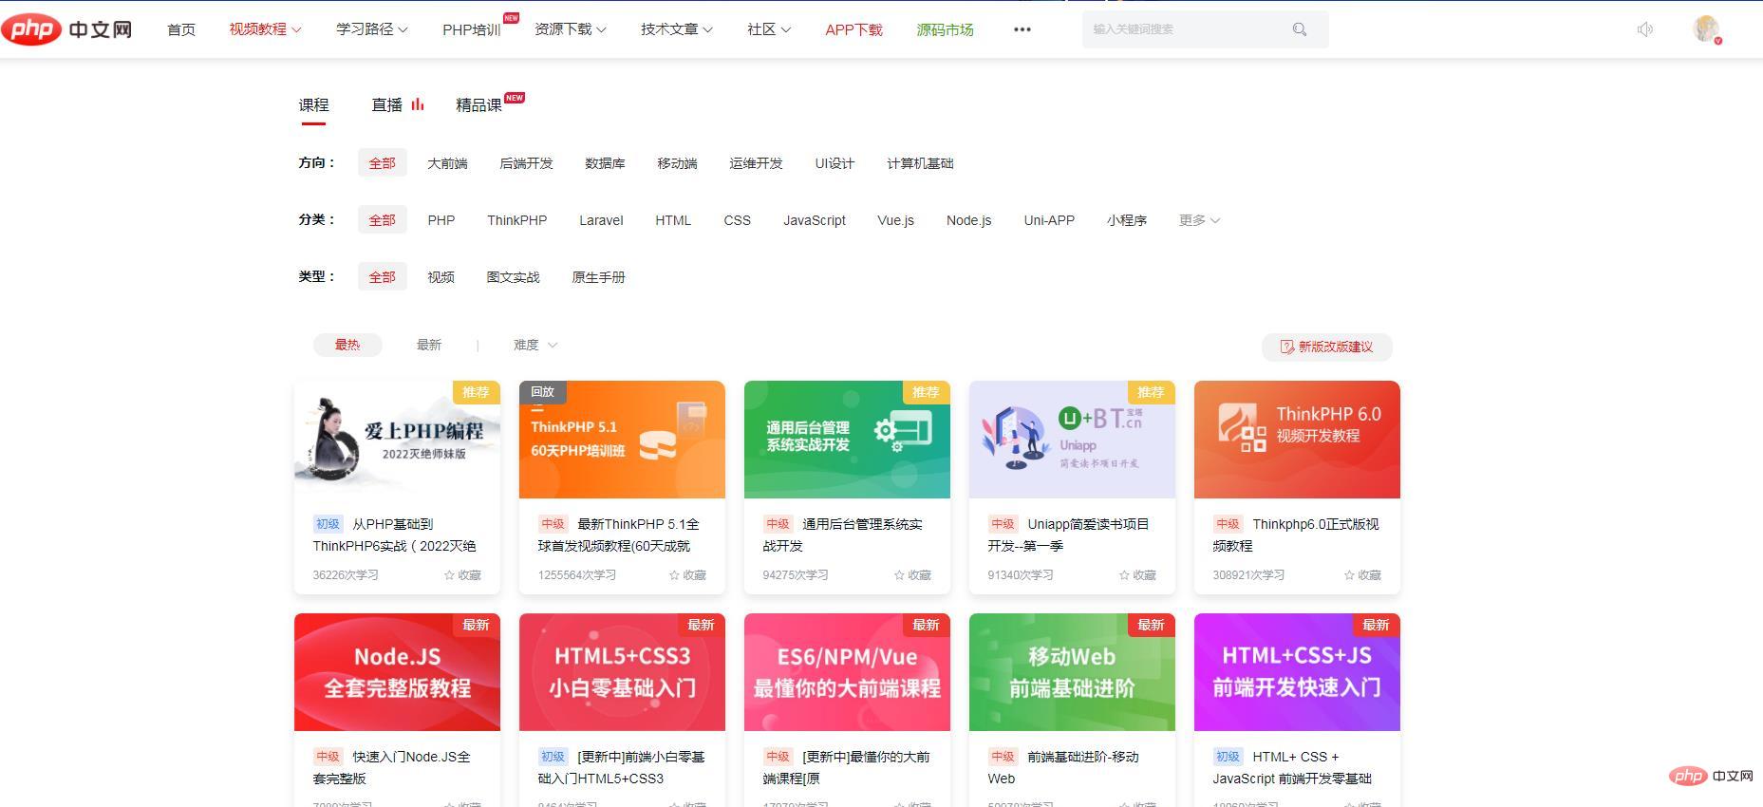Viewport: 1763px width, 807px height.
Task: Click the php中文网 logo
Action: click(x=66, y=29)
